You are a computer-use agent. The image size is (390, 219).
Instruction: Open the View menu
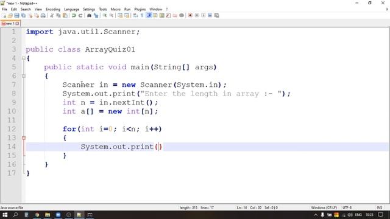[x=38, y=9]
